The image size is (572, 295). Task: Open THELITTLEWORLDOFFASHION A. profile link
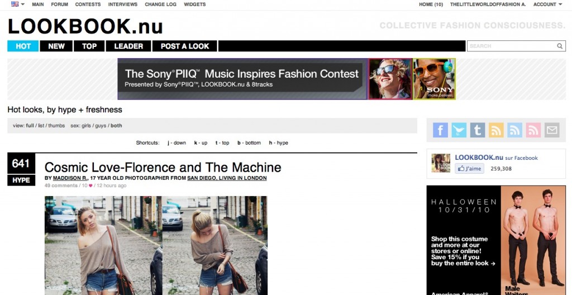[488, 4]
